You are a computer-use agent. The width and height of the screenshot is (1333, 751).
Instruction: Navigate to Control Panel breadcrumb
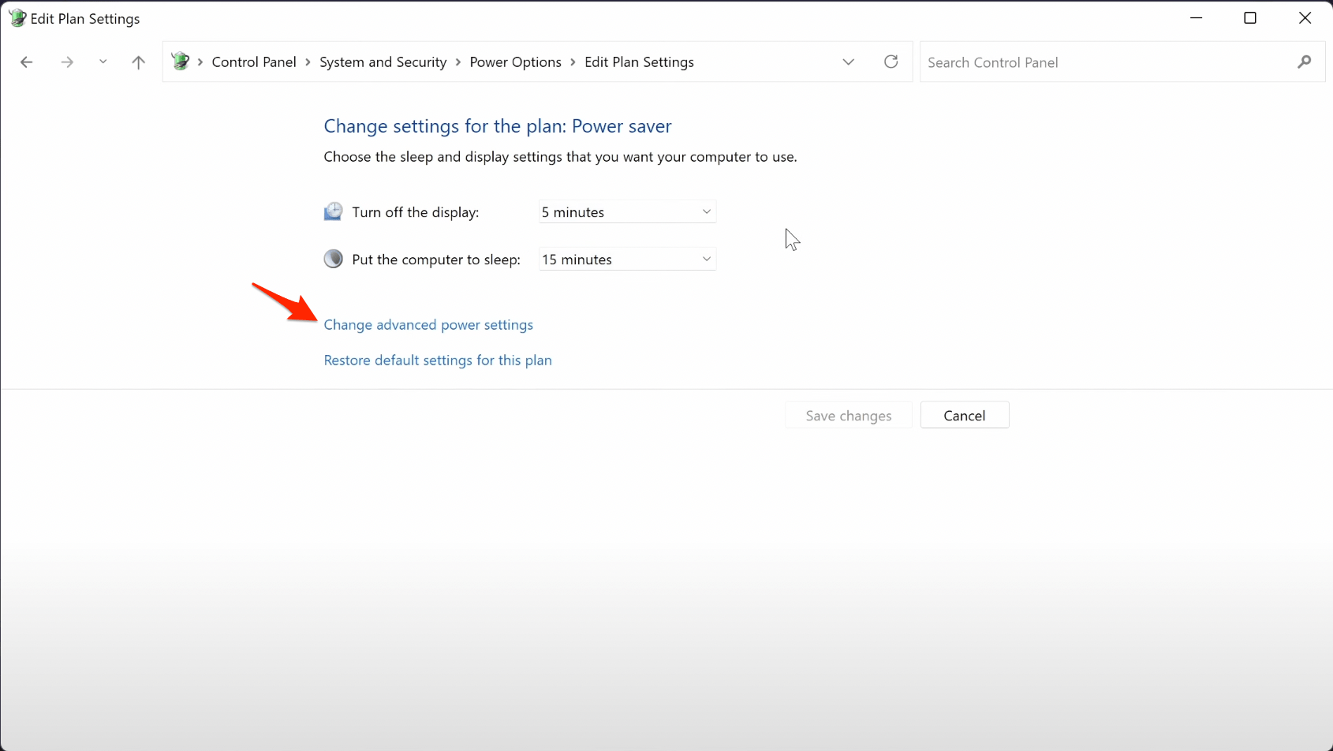pyautogui.click(x=254, y=62)
